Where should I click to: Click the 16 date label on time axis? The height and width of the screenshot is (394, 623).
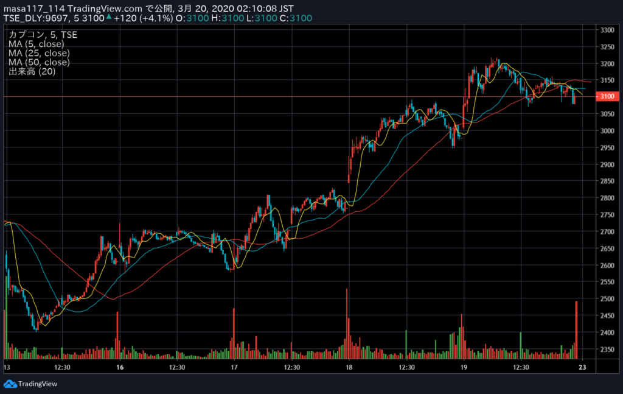coord(120,367)
